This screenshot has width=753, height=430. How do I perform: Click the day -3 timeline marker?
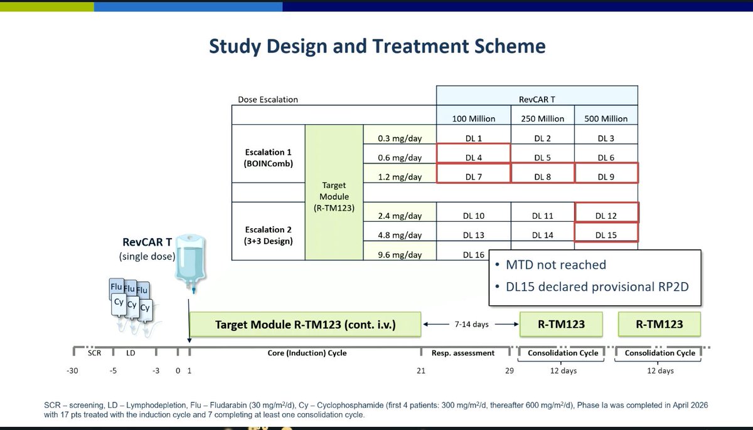[156, 371]
